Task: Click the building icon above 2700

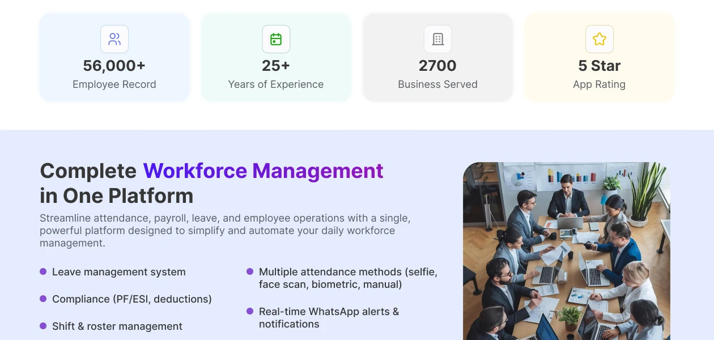Action: [437, 39]
